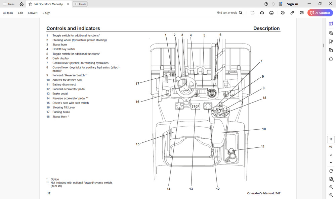This screenshot has height=199, width=336.
Task: Open the protect document lock icon
Action: pyautogui.click(x=331, y=59)
